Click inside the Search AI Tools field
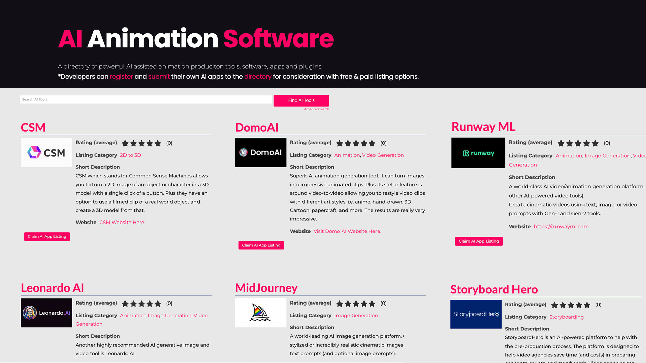 pyautogui.click(x=145, y=99)
